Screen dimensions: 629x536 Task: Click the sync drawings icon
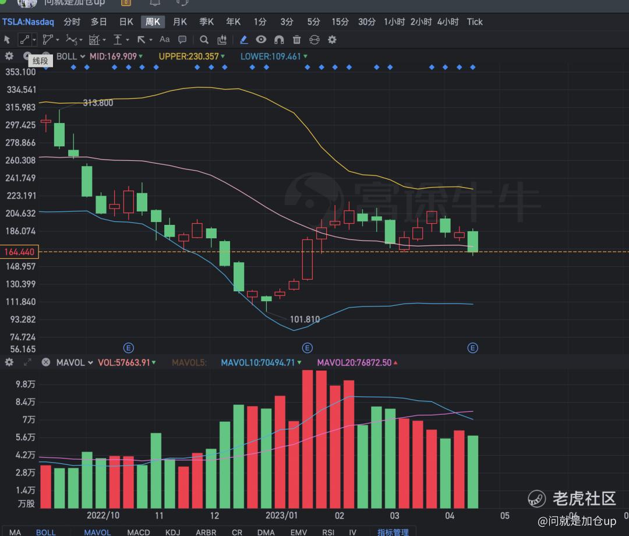(x=314, y=40)
